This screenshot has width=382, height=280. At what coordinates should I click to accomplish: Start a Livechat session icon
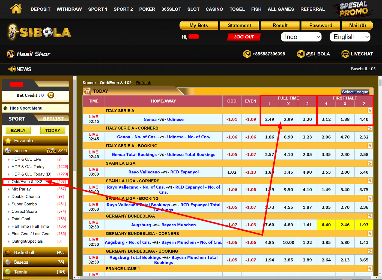[345, 54]
